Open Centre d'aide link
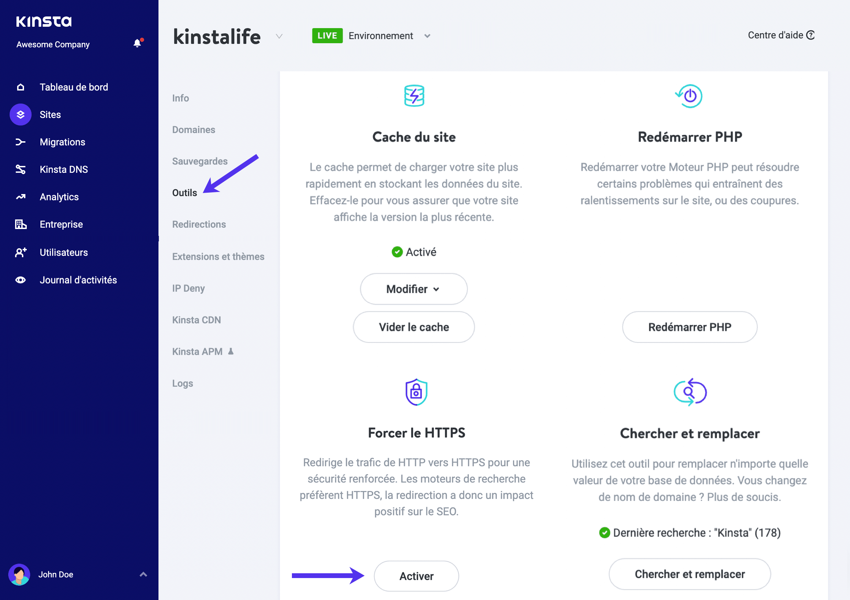The width and height of the screenshot is (850, 600). (x=781, y=35)
